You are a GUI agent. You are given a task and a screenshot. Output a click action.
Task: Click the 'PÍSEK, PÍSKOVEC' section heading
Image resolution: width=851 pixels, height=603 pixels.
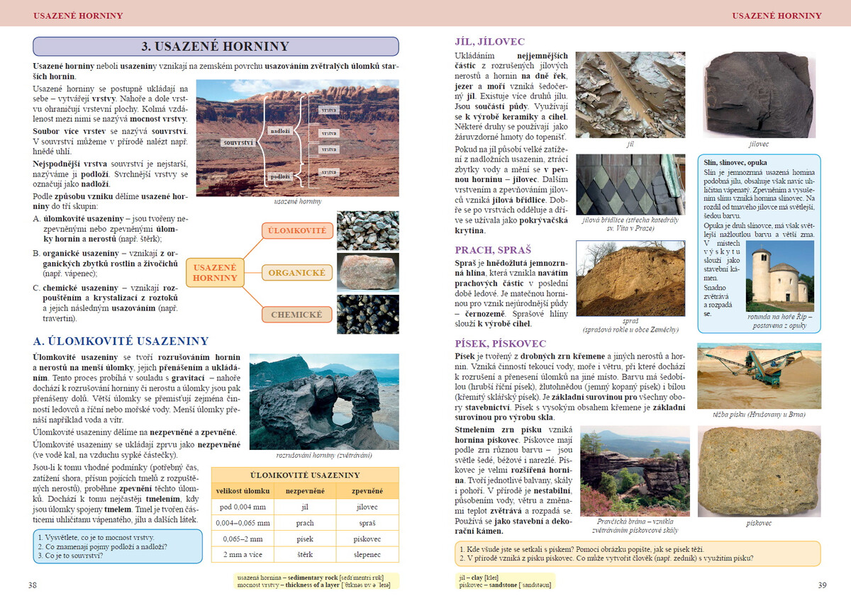[x=501, y=344]
